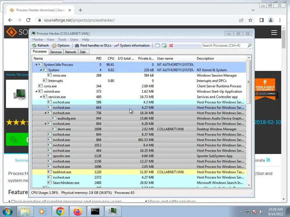Select the Interrupts row
Screen dimensions: 290x217
pos(139,81)
